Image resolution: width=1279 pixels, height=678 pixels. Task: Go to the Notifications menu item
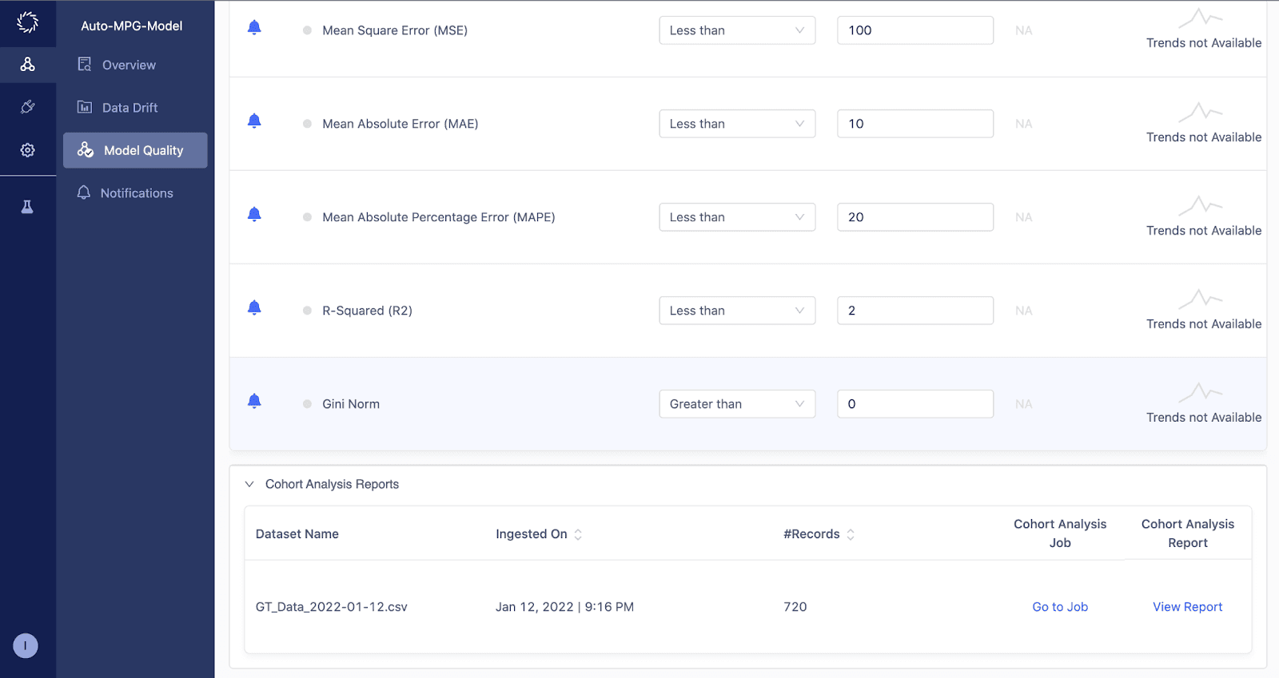pyautogui.click(x=135, y=193)
